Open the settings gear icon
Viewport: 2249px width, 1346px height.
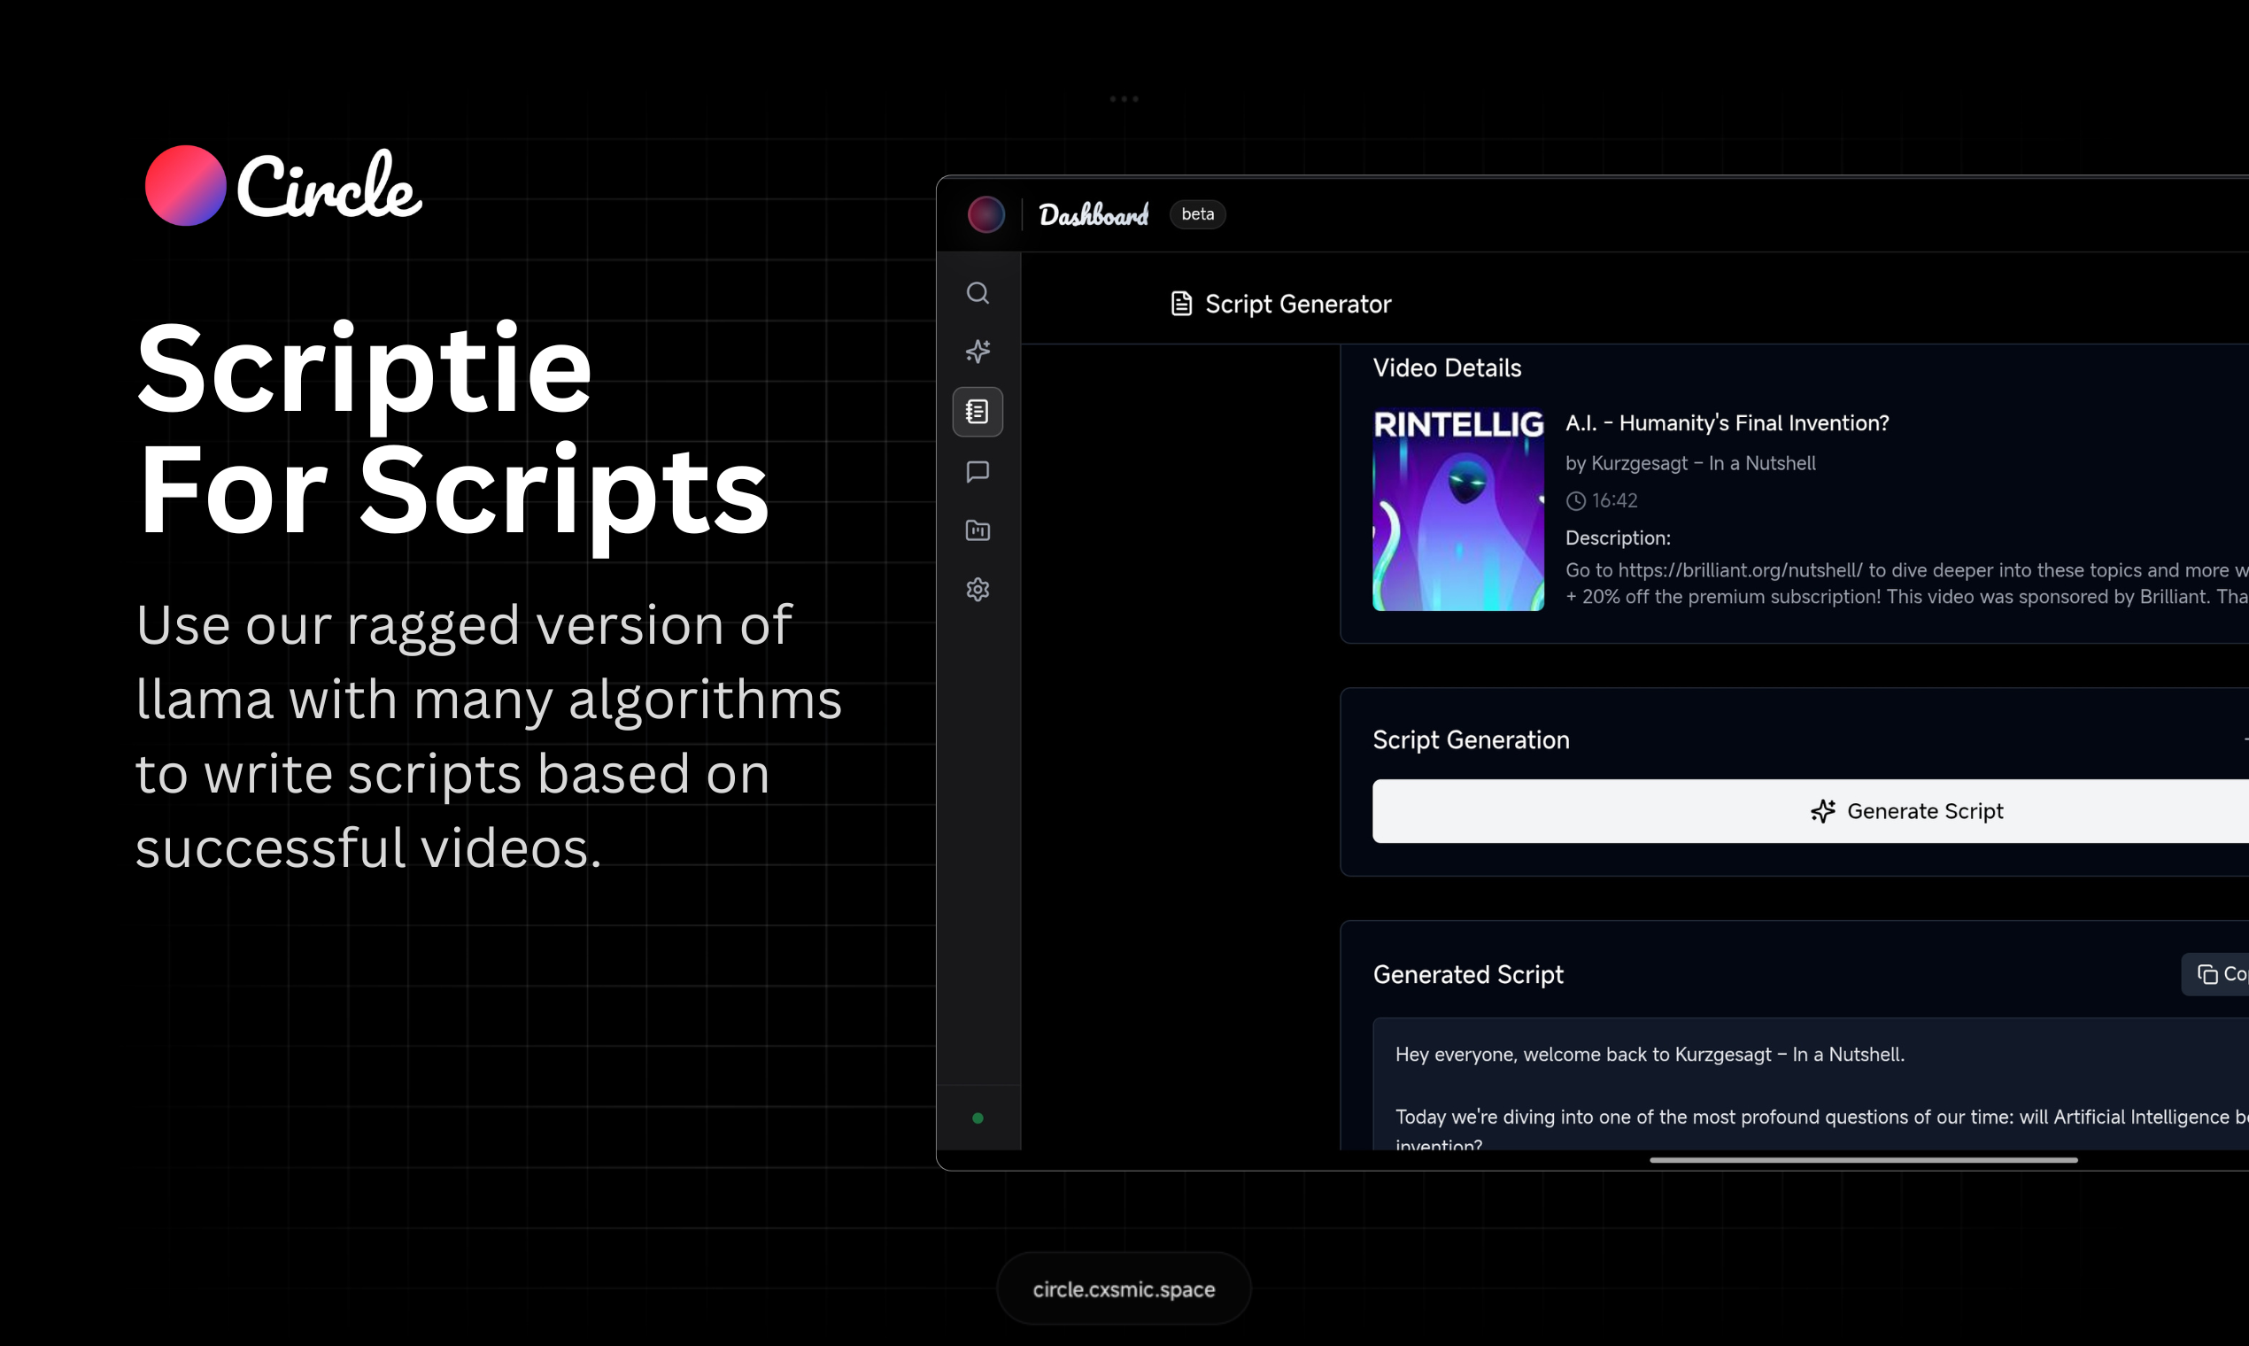(x=977, y=590)
